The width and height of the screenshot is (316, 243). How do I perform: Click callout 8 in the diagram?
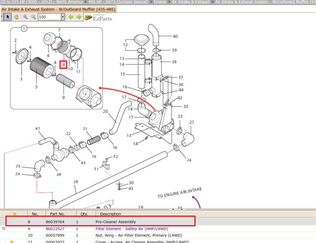[x=64, y=65]
